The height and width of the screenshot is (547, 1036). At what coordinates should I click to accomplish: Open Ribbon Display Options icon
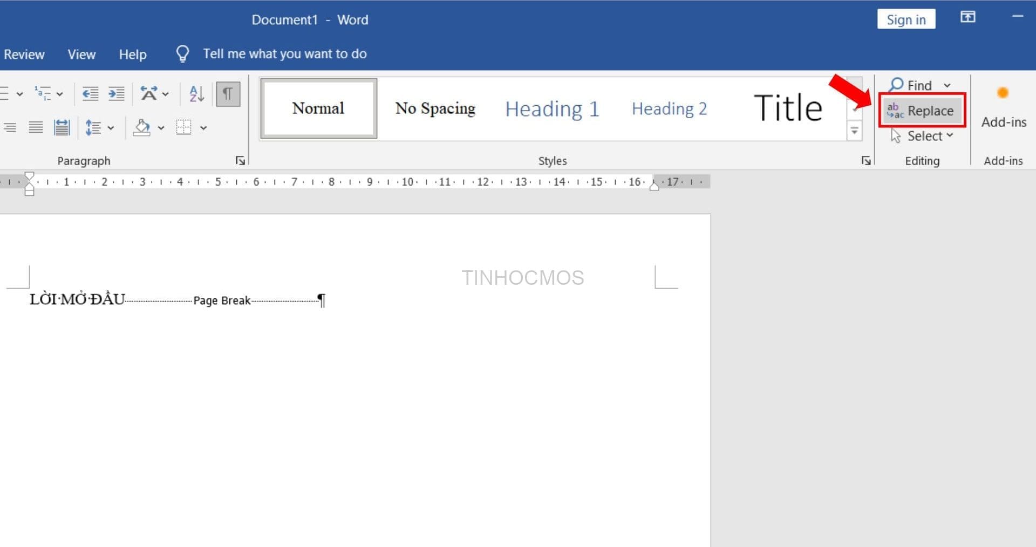(967, 17)
